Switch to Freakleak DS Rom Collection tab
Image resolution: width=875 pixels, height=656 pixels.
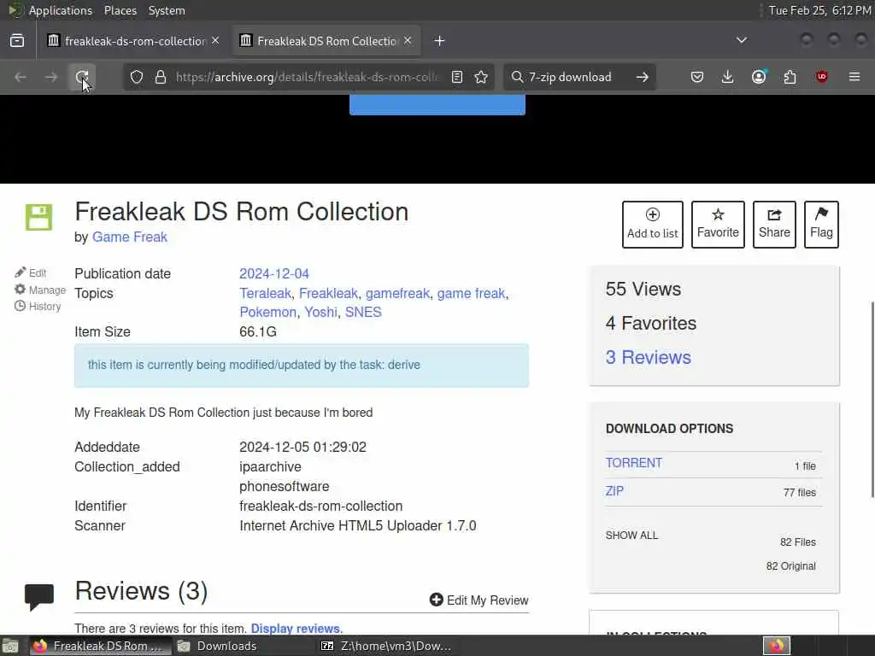click(x=326, y=41)
